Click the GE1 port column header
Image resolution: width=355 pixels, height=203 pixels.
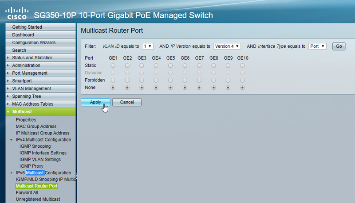point(113,58)
